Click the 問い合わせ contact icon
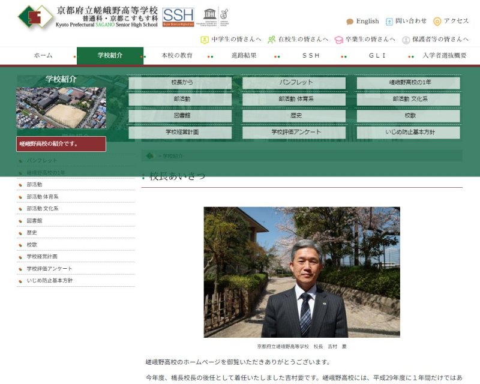480x384 pixels. [x=389, y=22]
